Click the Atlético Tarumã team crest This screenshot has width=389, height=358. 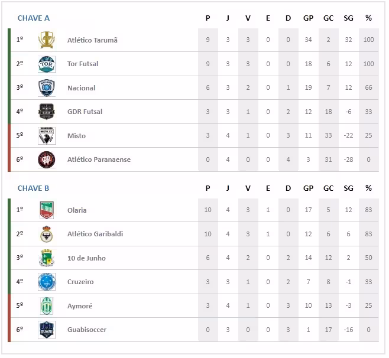[46, 40]
